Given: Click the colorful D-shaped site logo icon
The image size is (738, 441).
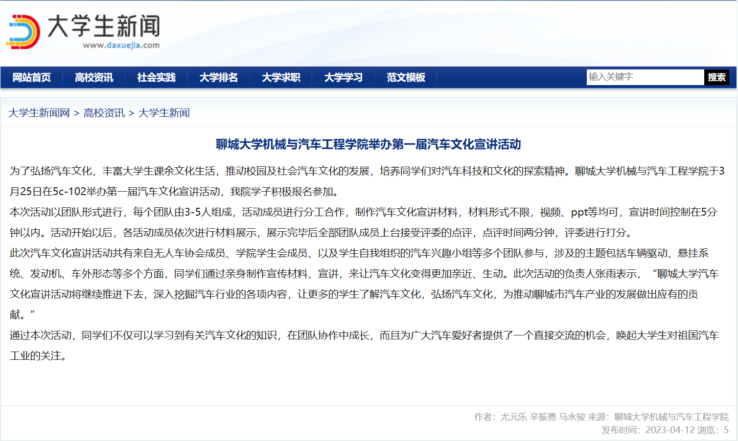Looking at the screenshot, I should (23, 32).
